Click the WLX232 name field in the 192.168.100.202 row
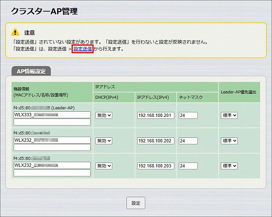The width and height of the screenshot is (272, 217). [52, 140]
